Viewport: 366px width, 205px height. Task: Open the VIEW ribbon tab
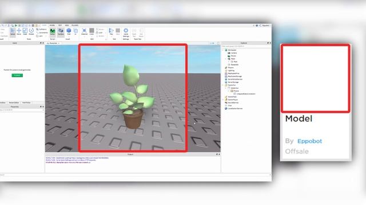click(x=67, y=25)
